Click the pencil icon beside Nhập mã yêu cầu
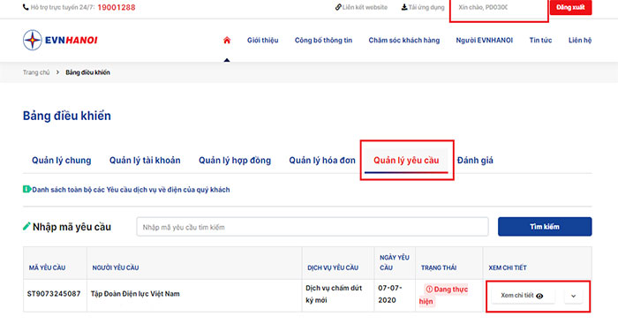The image size is (618, 324). pos(26,226)
